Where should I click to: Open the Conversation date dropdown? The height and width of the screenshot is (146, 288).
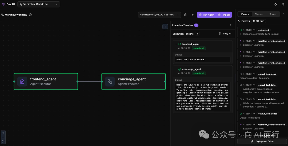coord(159,15)
